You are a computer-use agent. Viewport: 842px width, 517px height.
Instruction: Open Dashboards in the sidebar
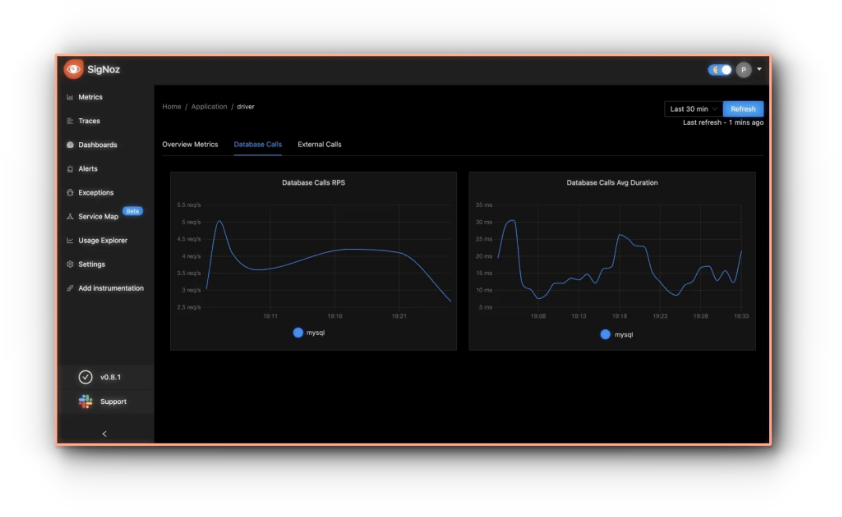[x=98, y=145]
